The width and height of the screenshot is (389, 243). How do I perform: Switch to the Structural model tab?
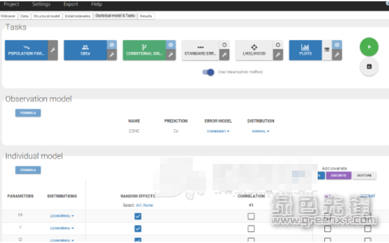tap(47, 16)
